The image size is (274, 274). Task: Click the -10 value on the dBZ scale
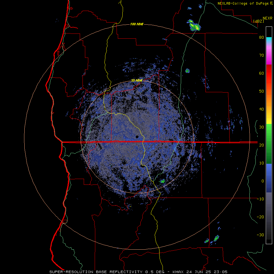(260, 199)
